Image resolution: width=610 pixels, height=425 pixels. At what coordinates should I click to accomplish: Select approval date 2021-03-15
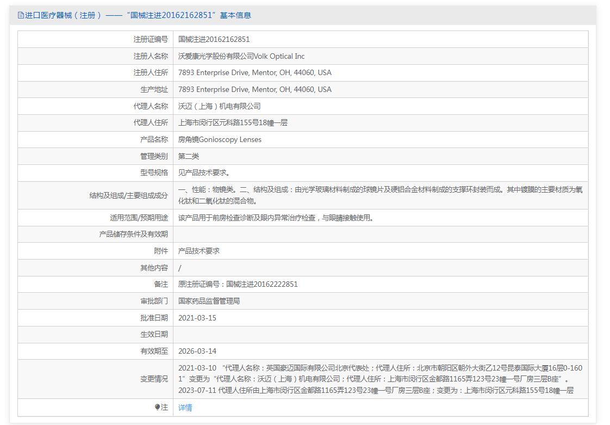point(197,318)
